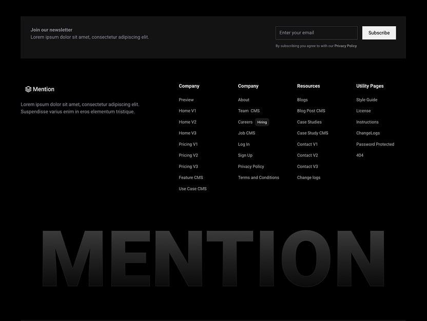Viewport: 427px width, 321px height.
Task: Visit the Case Studies page
Action: tap(309, 122)
